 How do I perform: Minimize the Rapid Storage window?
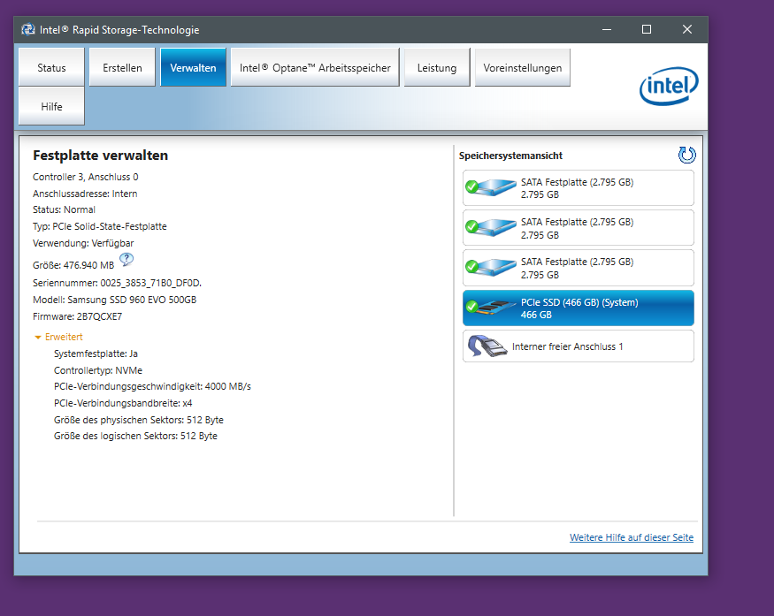(607, 29)
